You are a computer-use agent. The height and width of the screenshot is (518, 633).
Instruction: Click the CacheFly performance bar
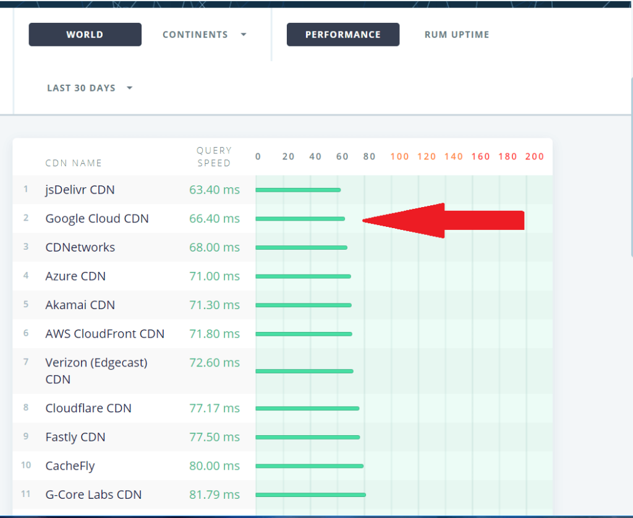click(310, 466)
